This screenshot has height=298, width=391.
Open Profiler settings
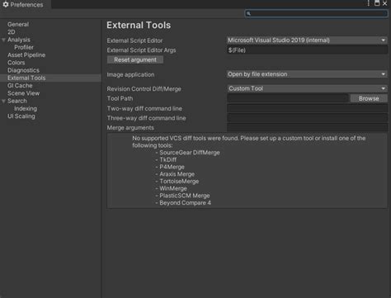click(24, 47)
